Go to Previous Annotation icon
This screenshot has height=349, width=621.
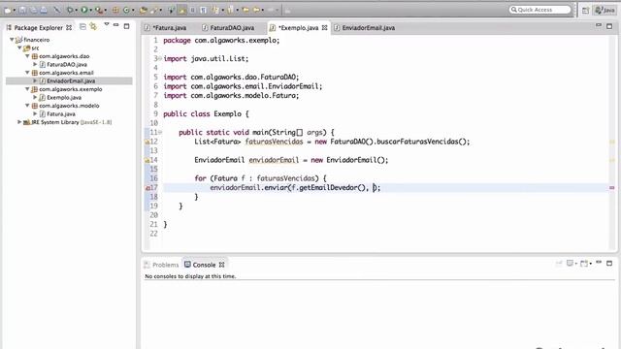click(230, 11)
